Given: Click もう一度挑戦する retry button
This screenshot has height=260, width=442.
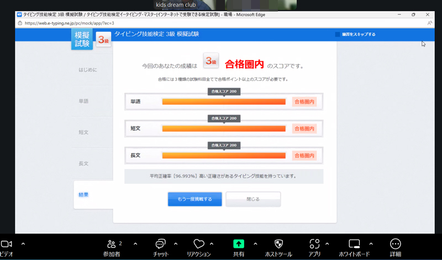Looking at the screenshot, I should tap(195, 199).
